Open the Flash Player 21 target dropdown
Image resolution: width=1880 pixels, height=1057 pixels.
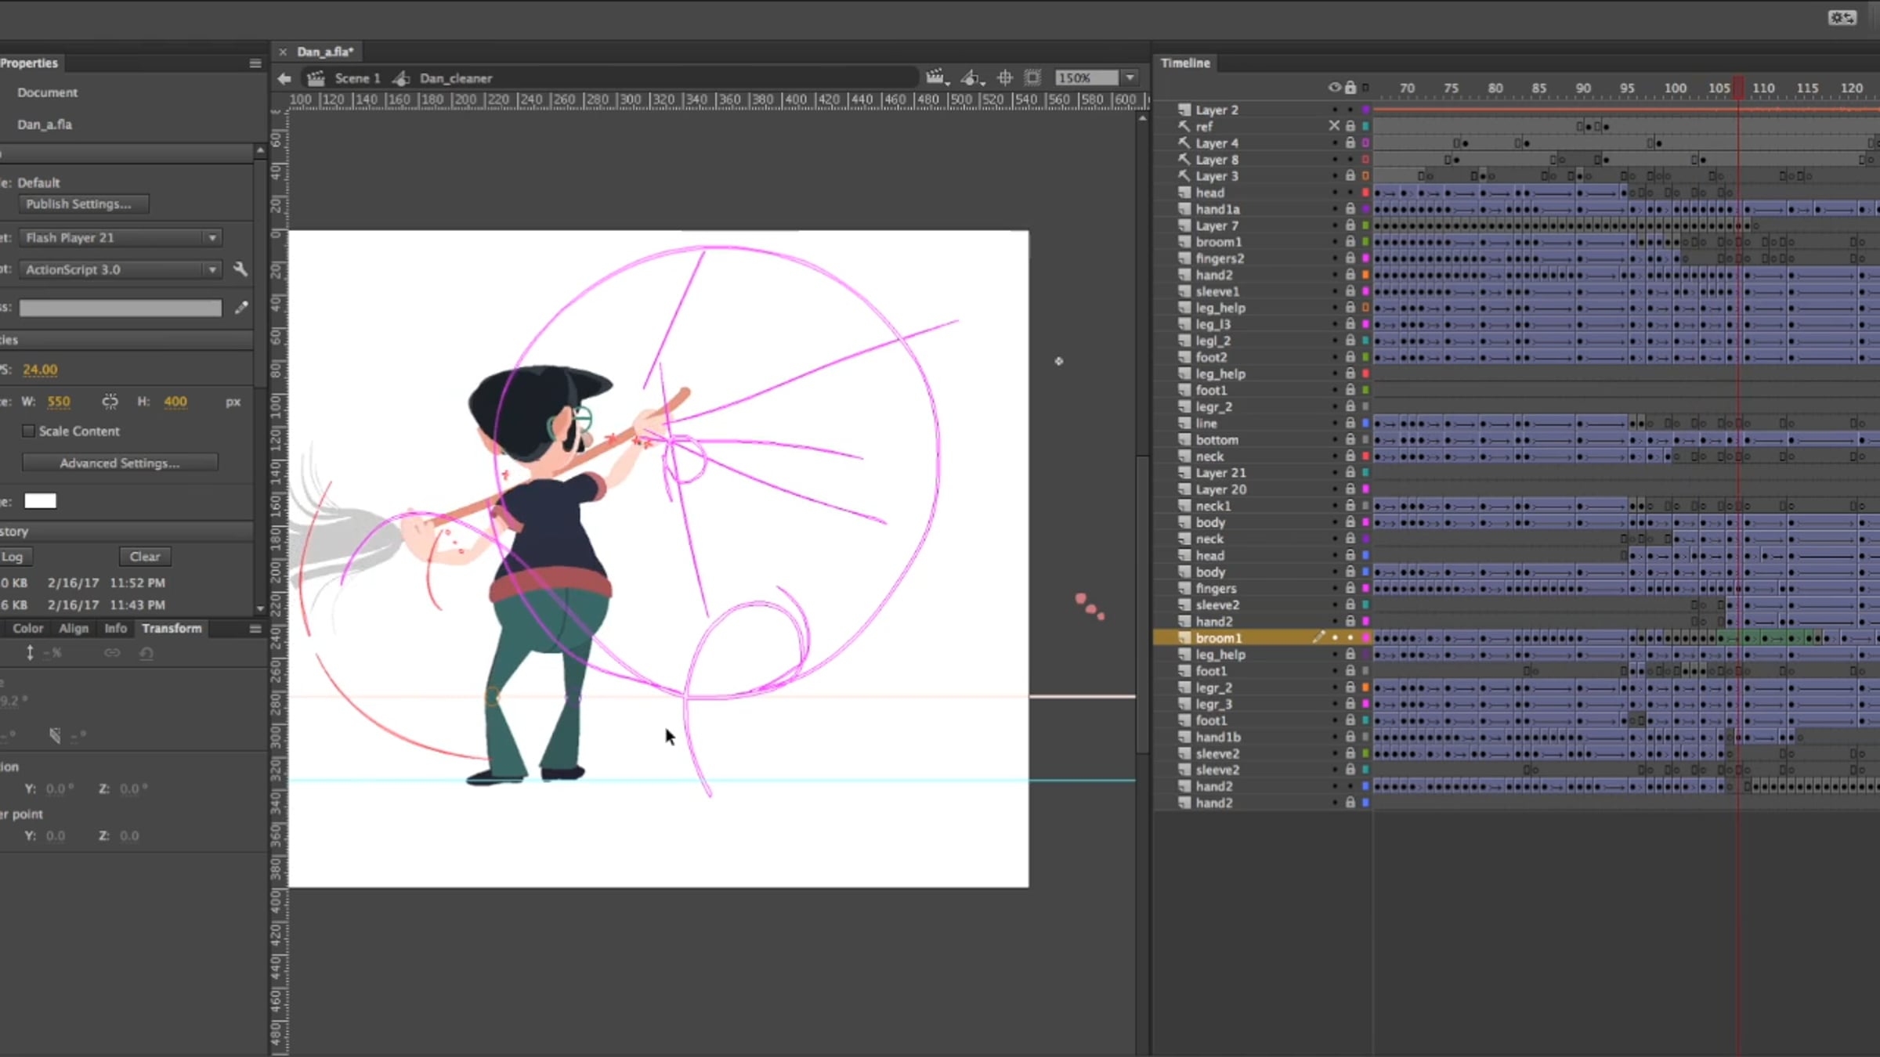tap(121, 237)
